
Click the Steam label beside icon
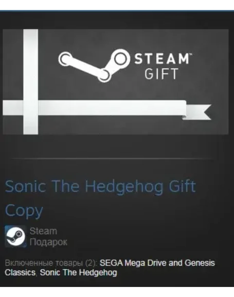click(x=43, y=231)
